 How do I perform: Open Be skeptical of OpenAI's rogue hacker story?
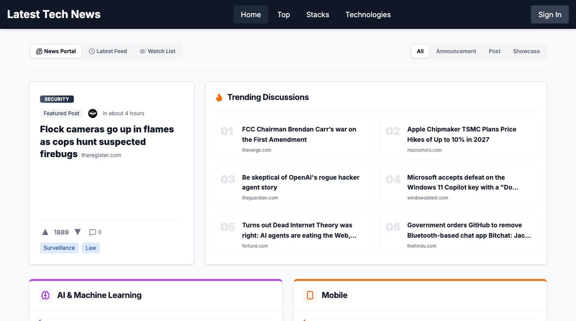(x=301, y=182)
